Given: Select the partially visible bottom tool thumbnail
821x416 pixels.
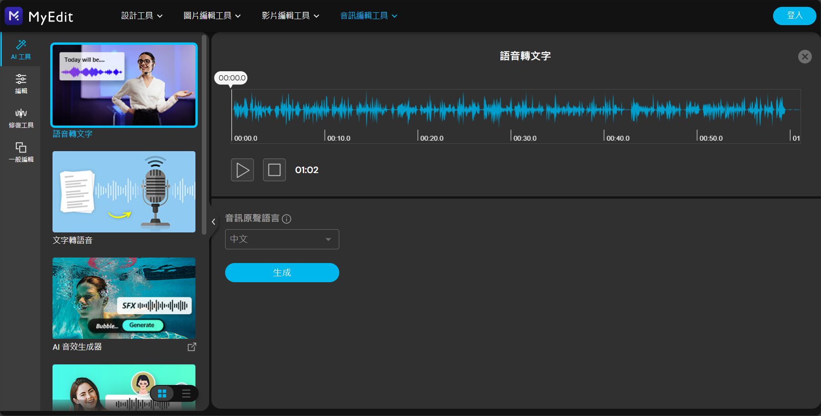Looking at the screenshot, I should click(x=124, y=387).
